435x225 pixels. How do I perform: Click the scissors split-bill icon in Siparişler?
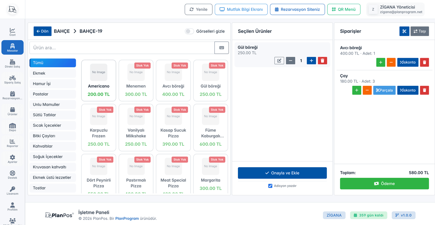coord(404,31)
